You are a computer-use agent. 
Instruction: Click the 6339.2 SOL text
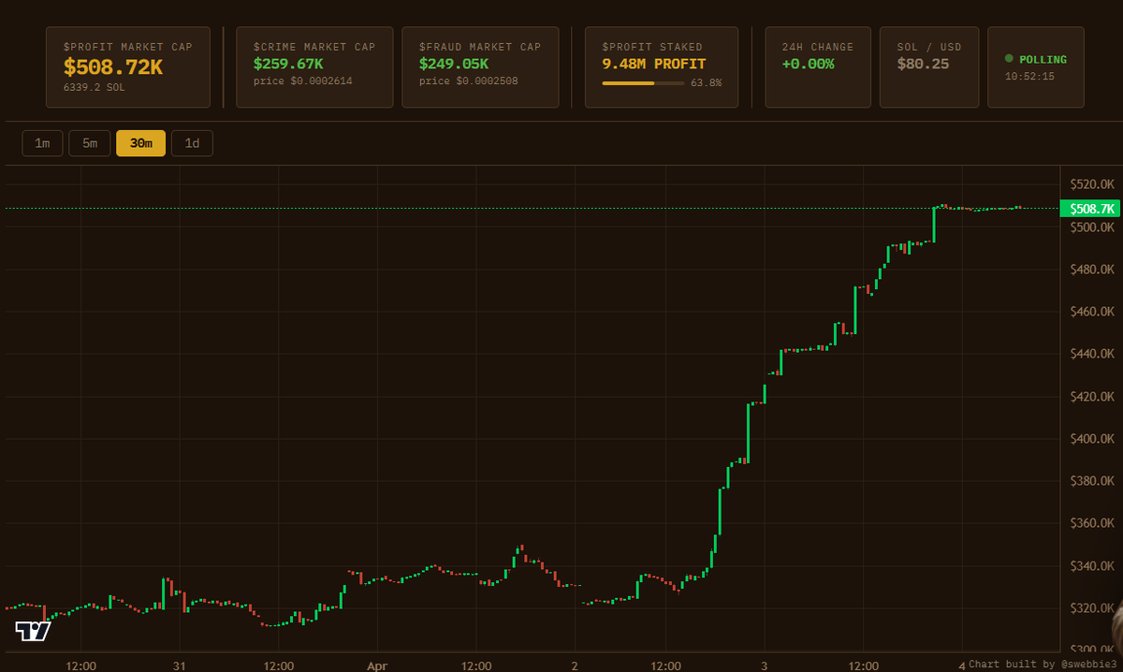pyautogui.click(x=95, y=88)
